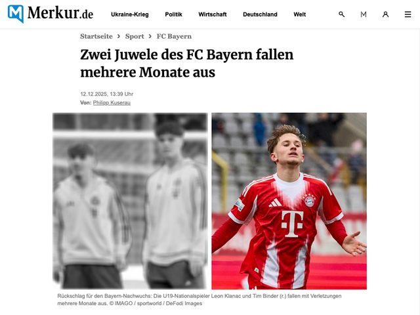Open the Politik navigation item

[173, 14]
